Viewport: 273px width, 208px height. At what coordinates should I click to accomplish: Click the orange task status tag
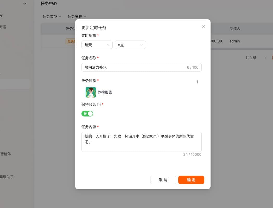71,41
